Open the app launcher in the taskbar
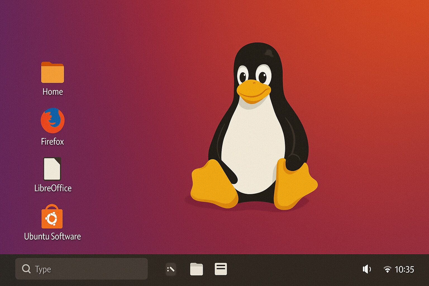Screen dimensions: 429x286 [171, 269]
